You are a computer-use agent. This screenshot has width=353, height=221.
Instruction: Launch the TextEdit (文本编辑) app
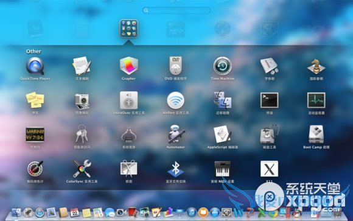tap(82, 66)
